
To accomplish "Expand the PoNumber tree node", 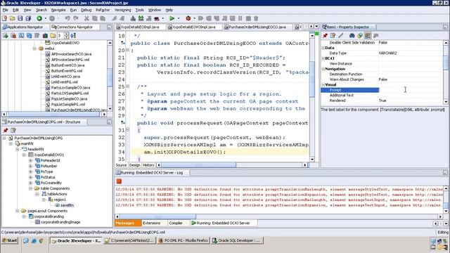I will pos(30,166).
